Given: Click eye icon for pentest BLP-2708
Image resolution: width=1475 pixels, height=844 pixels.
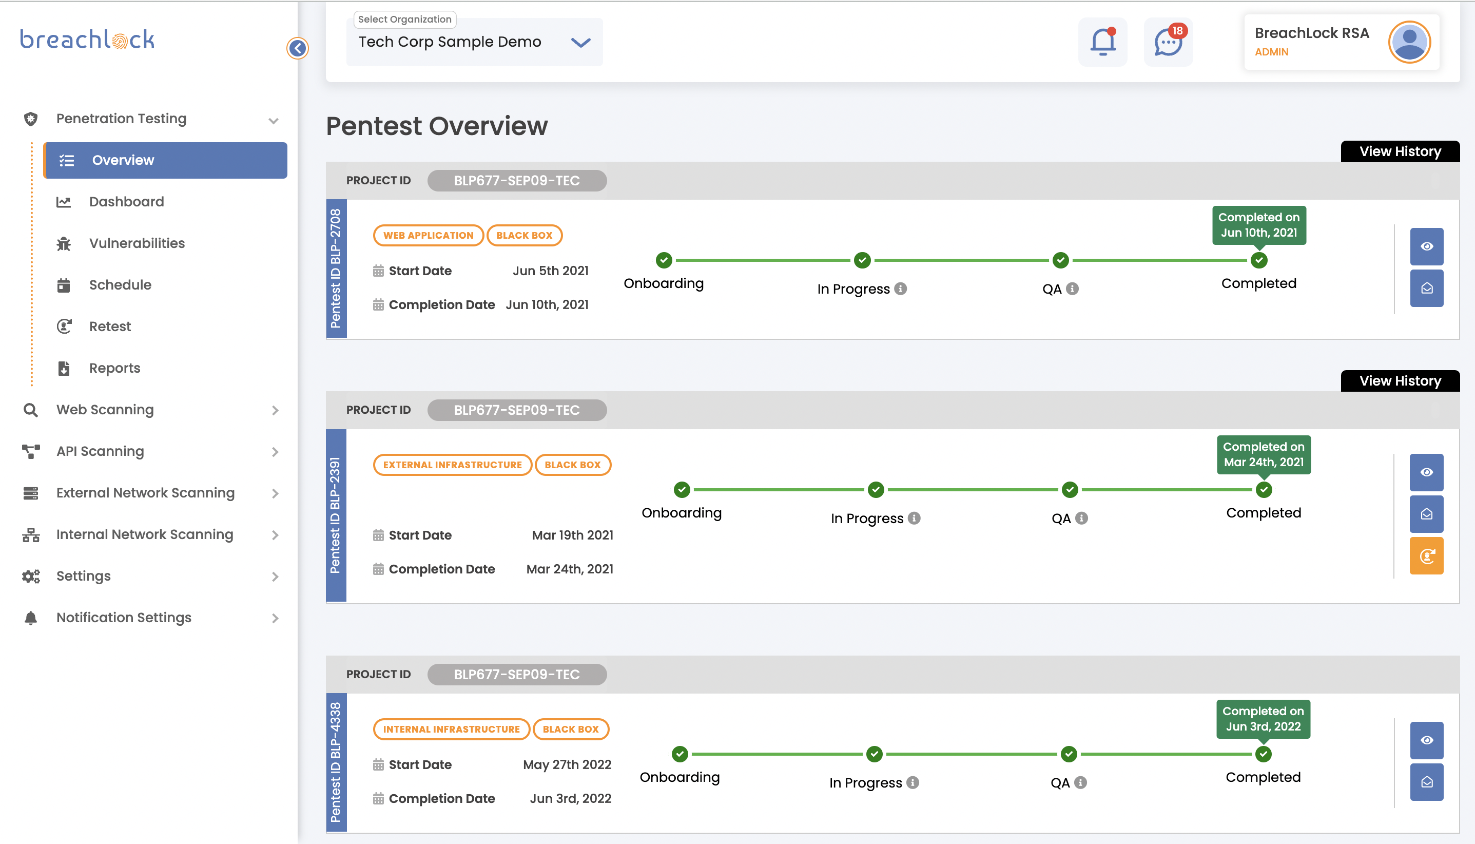Looking at the screenshot, I should [x=1426, y=246].
